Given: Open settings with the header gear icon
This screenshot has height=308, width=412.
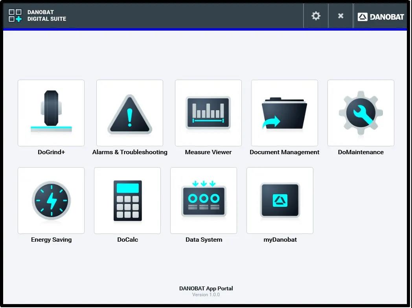Looking at the screenshot, I should pyautogui.click(x=316, y=16).
